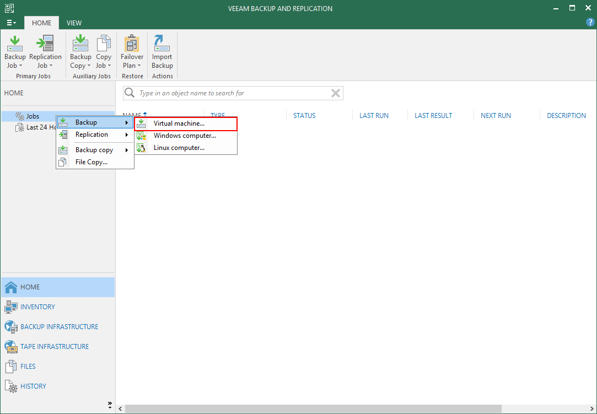
Task: Sort by the LAST RESULT column header
Action: 433,115
